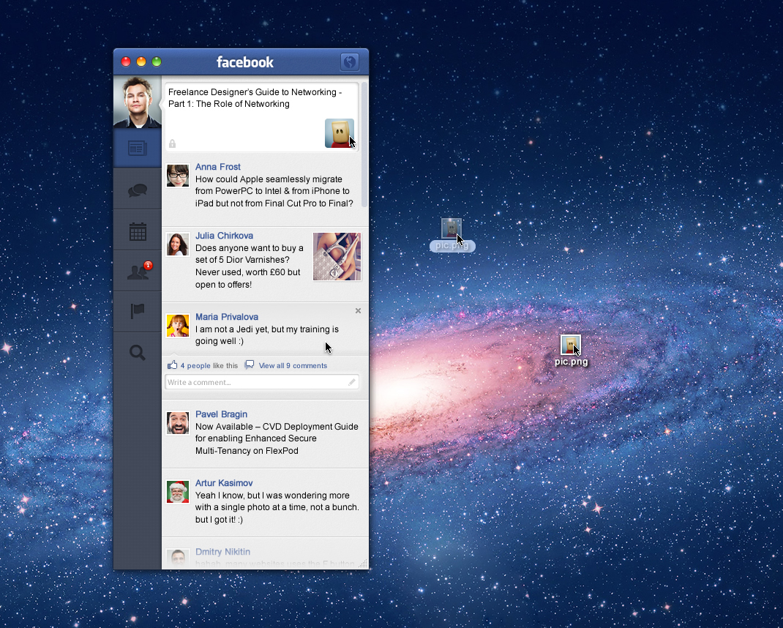
Task: Open Pavel Bragin's profile link
Action: (x=221, y=414)
